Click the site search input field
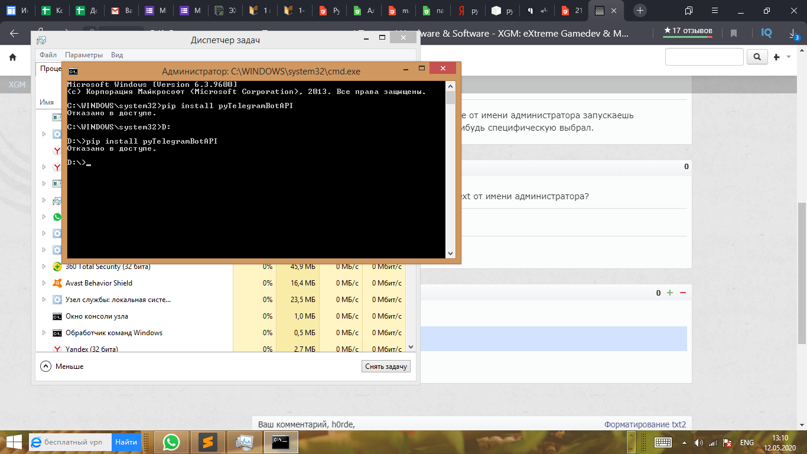 (704, 57)
